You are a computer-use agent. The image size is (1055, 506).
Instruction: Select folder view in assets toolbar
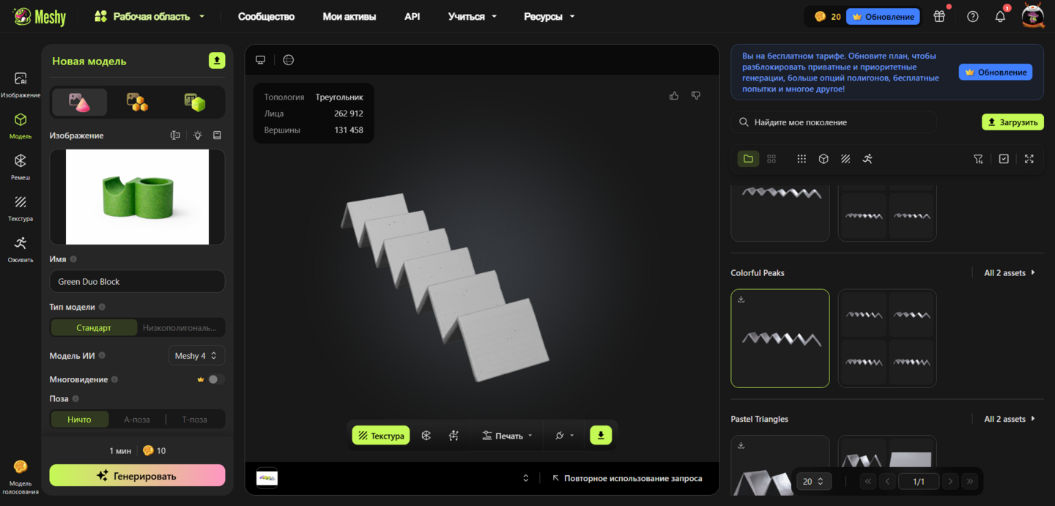(x=748, y=159)
